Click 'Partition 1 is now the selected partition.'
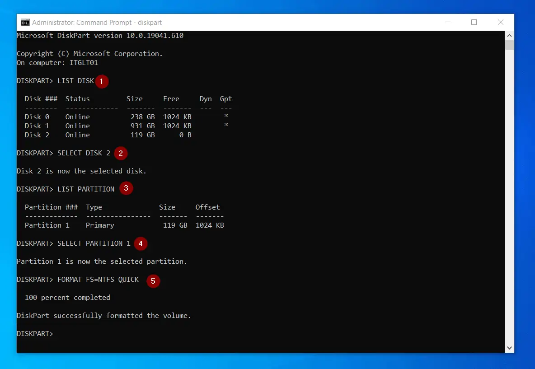 pyautogui.click(x=102, y=262)
